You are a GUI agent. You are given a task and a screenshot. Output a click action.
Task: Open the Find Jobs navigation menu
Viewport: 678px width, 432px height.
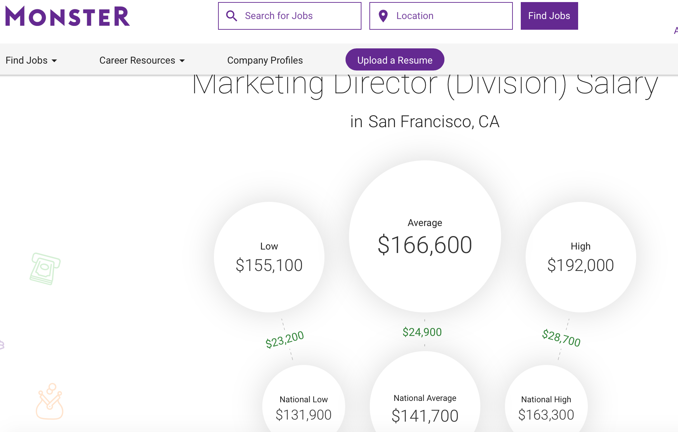click(31, 60)
